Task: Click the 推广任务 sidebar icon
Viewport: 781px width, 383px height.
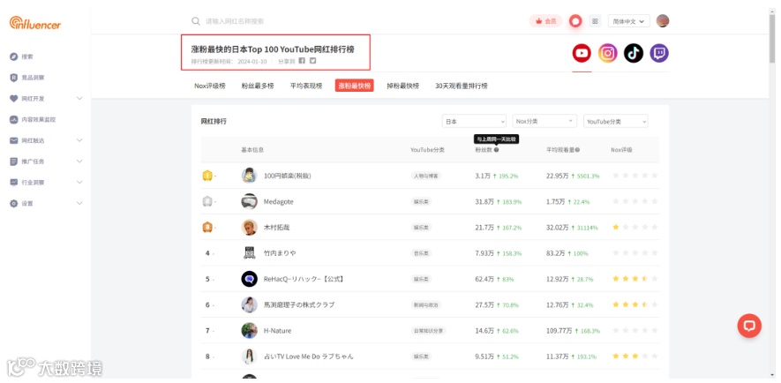Action: point(14,161)
